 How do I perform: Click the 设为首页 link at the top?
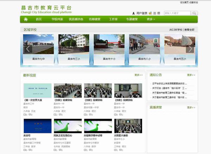[184, 2]
